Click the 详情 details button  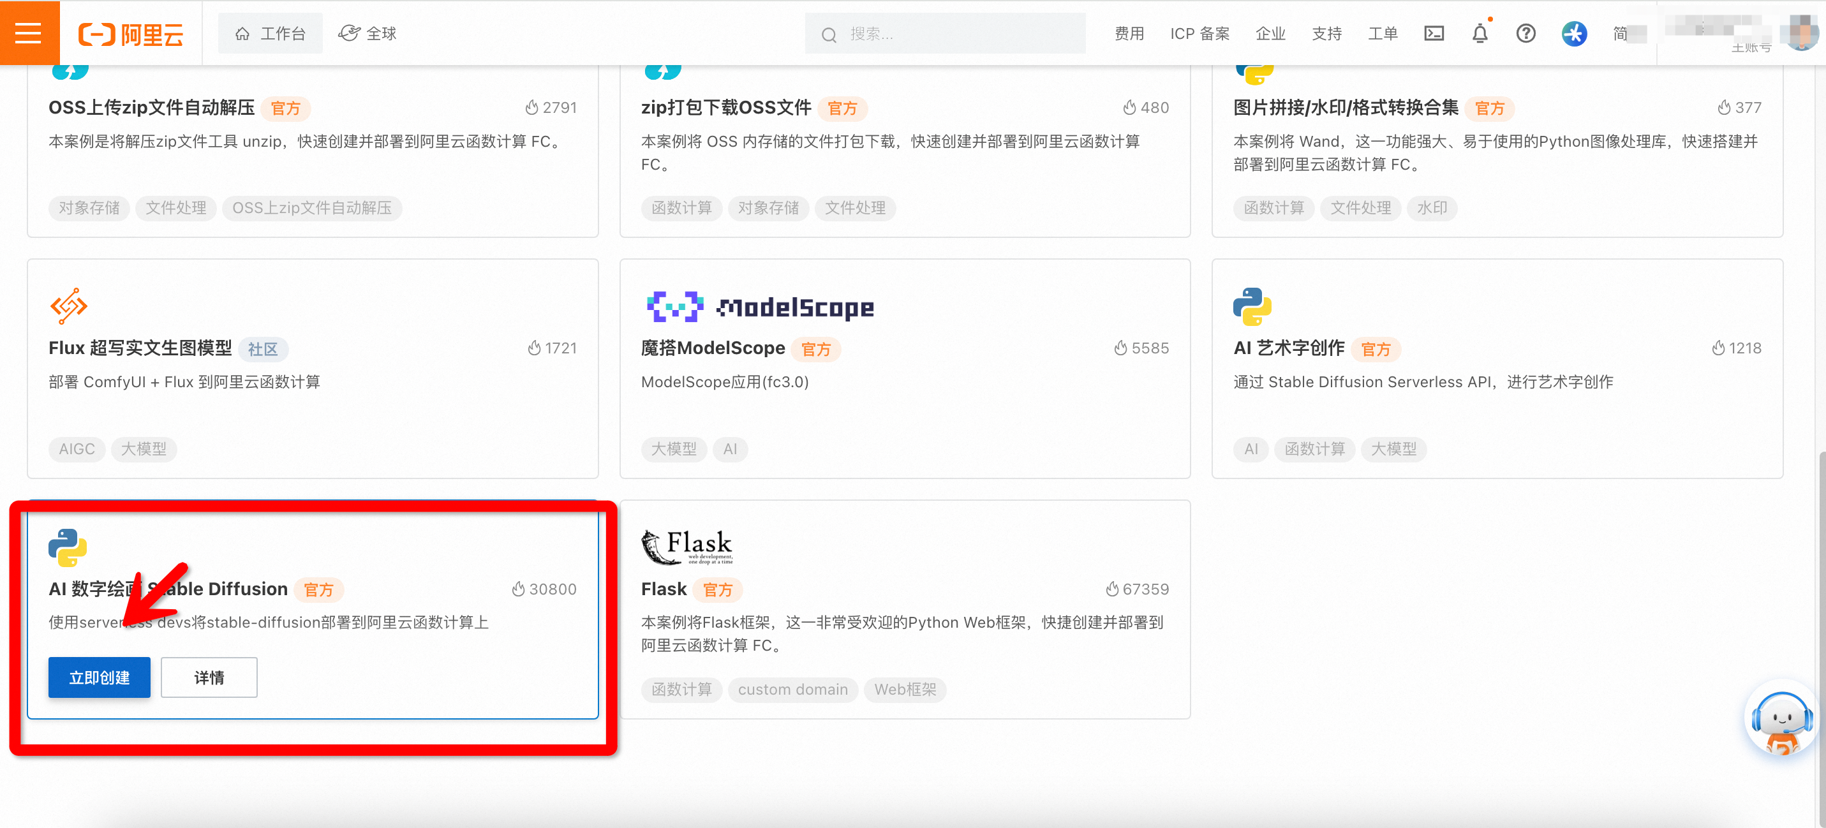209,677
